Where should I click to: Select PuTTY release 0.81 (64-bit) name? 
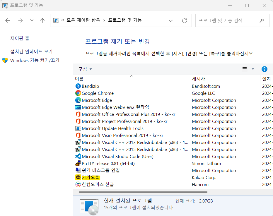[108, 164]
